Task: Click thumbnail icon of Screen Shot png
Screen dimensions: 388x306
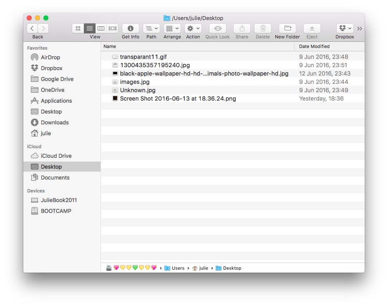Action: point(115,98)
